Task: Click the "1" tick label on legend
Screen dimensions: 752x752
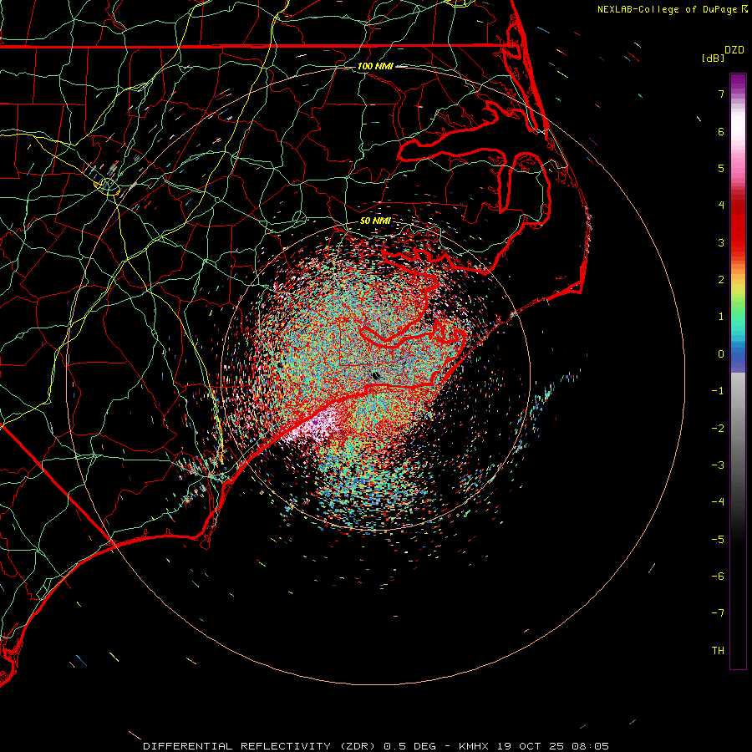Action: point(721,317)
